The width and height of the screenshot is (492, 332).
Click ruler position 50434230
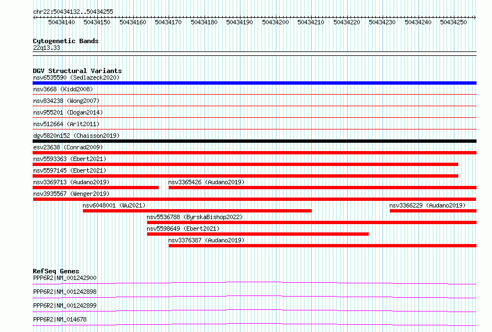(x=382, y=22)
